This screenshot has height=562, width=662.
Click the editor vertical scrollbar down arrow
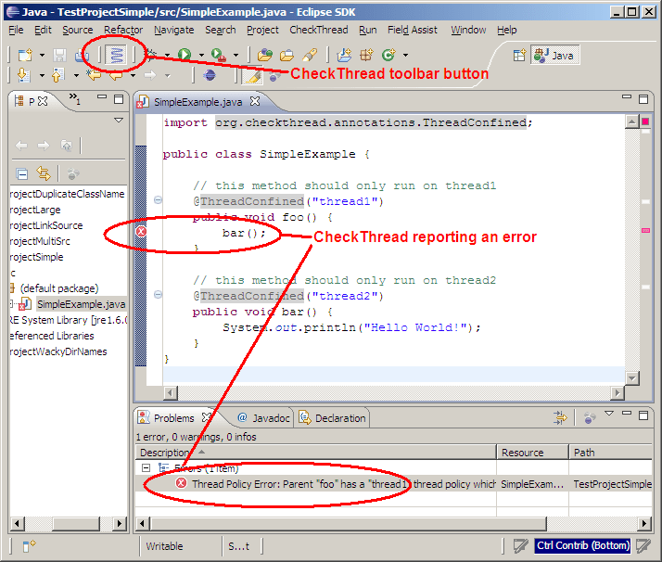coord(632,377)
